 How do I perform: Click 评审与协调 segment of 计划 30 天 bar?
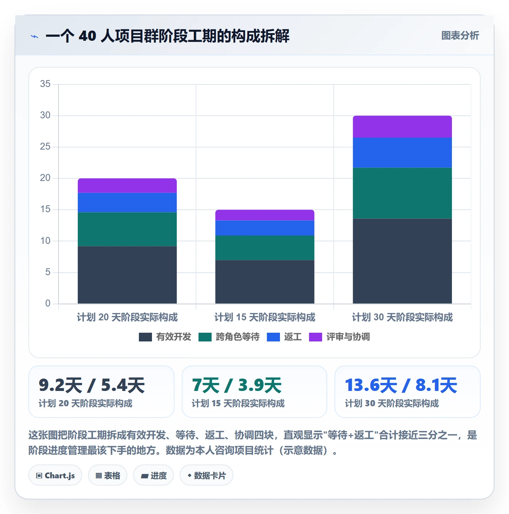pos(402,127)
